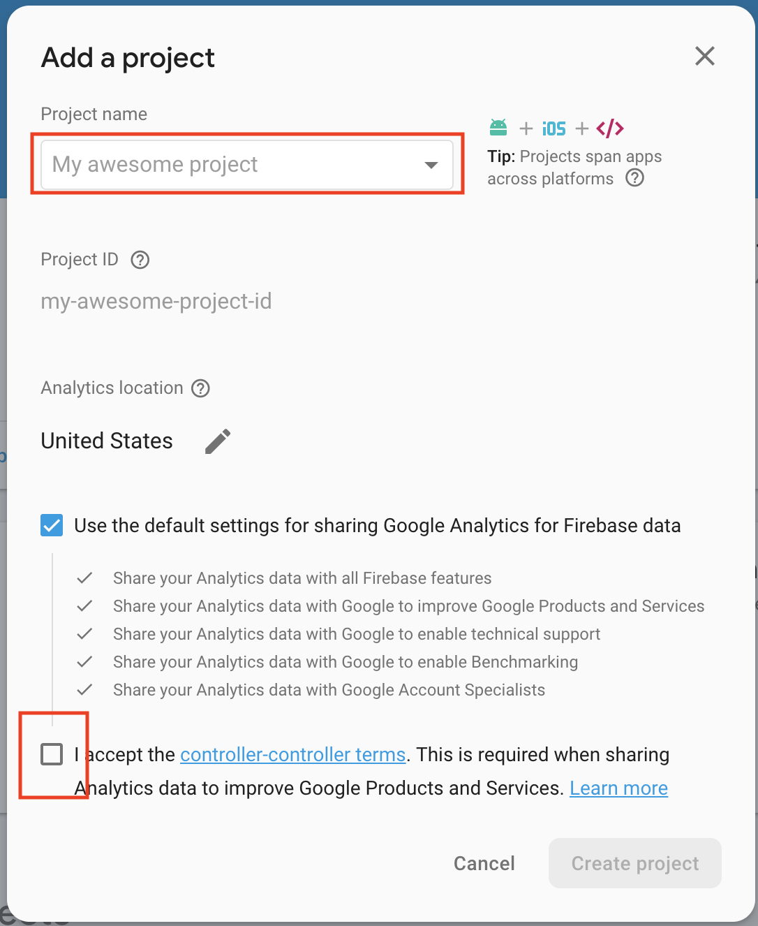Image resolution: width=758 pixels, height=926 pixels.
Task: Open the controller-controller terms link
Action: pos(293,755)
